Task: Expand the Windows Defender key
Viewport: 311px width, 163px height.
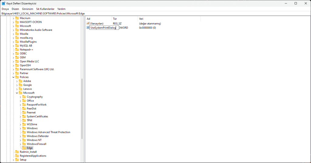Action: pos(20,136)
